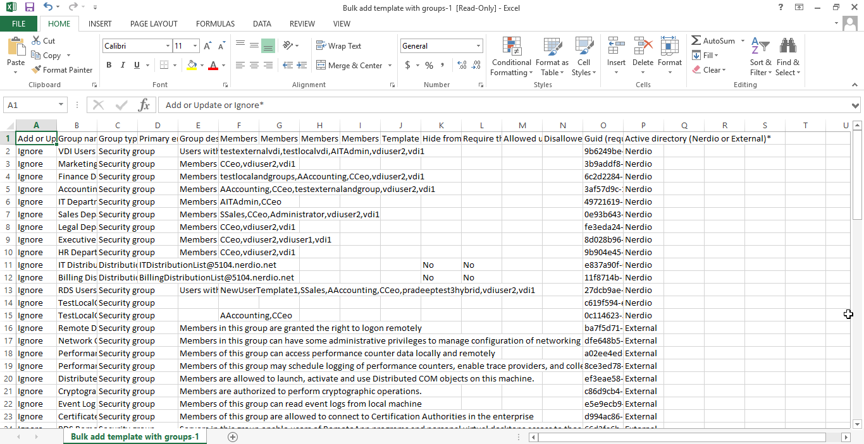This screenshot has width=864, height=444.
Task: Apply comma style
Action: coord(443,65)
